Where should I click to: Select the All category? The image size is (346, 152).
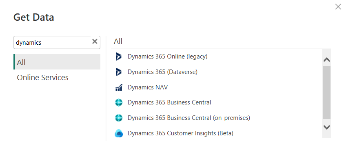(x=57, y=62)
